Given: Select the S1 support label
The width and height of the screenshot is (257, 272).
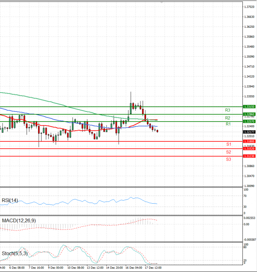Looking at the screenshot, I should pyautogui.click(x=229, y=144).
